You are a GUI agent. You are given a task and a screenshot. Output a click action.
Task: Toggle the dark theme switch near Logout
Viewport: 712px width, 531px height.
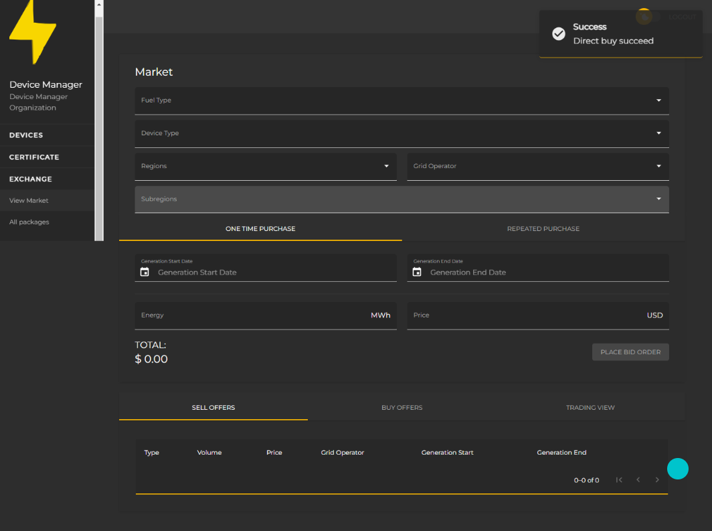[x=648, y=17]
